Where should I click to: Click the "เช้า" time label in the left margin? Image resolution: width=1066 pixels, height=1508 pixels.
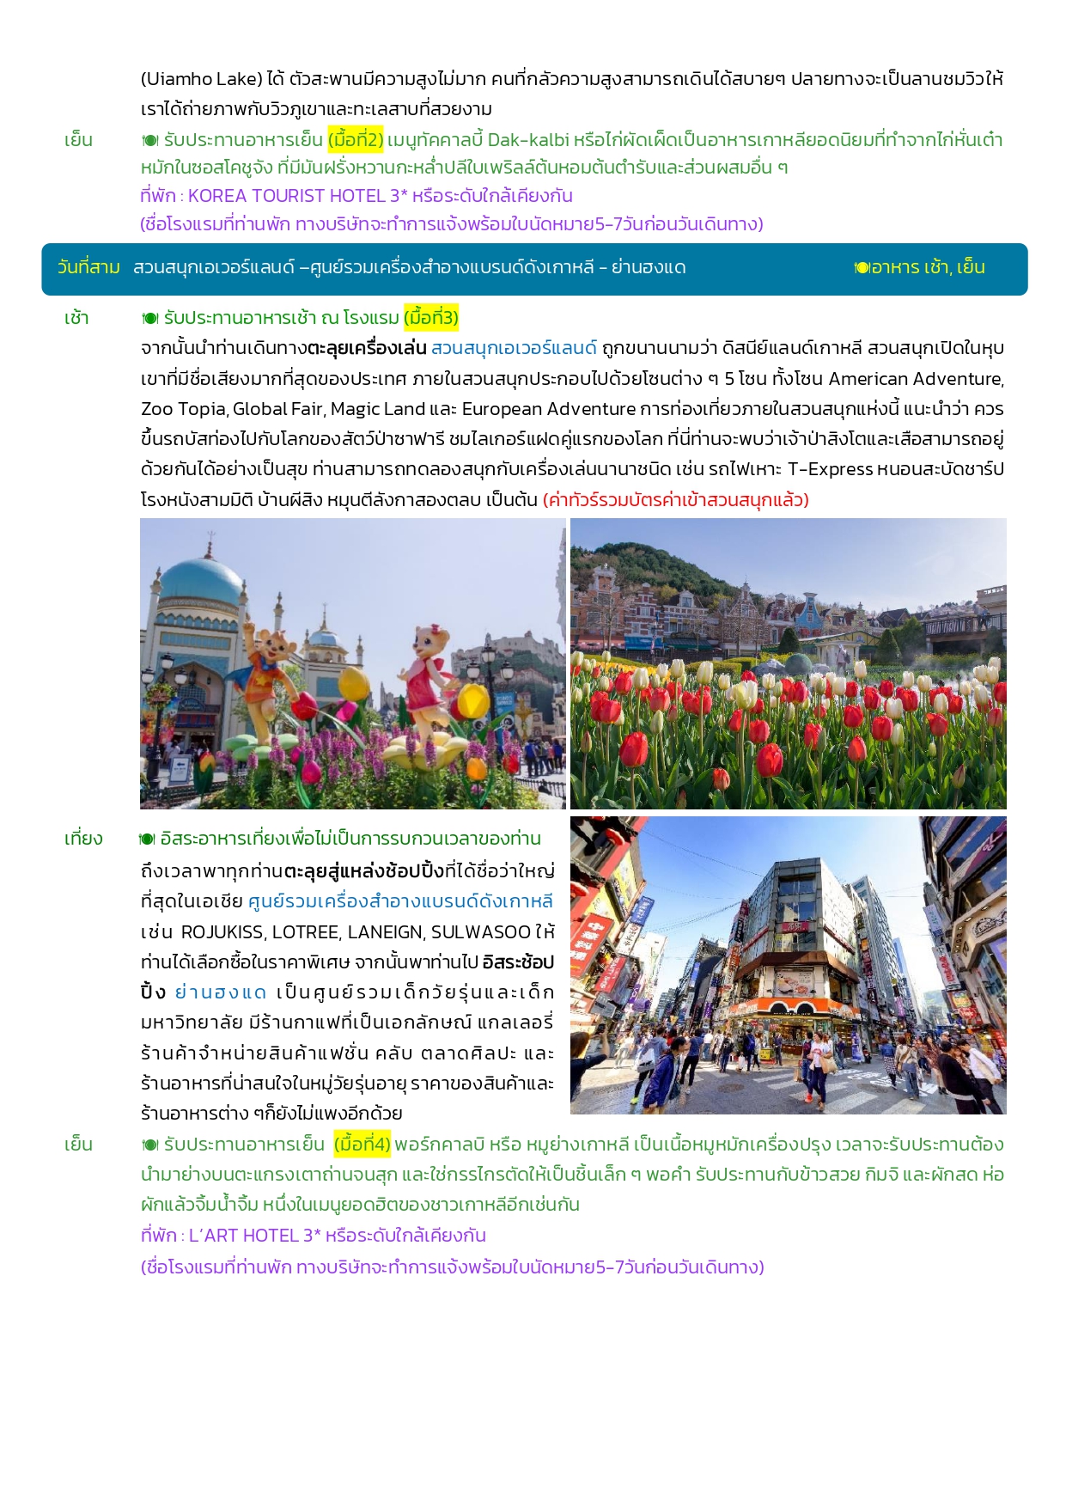click(x=77, y=318)
